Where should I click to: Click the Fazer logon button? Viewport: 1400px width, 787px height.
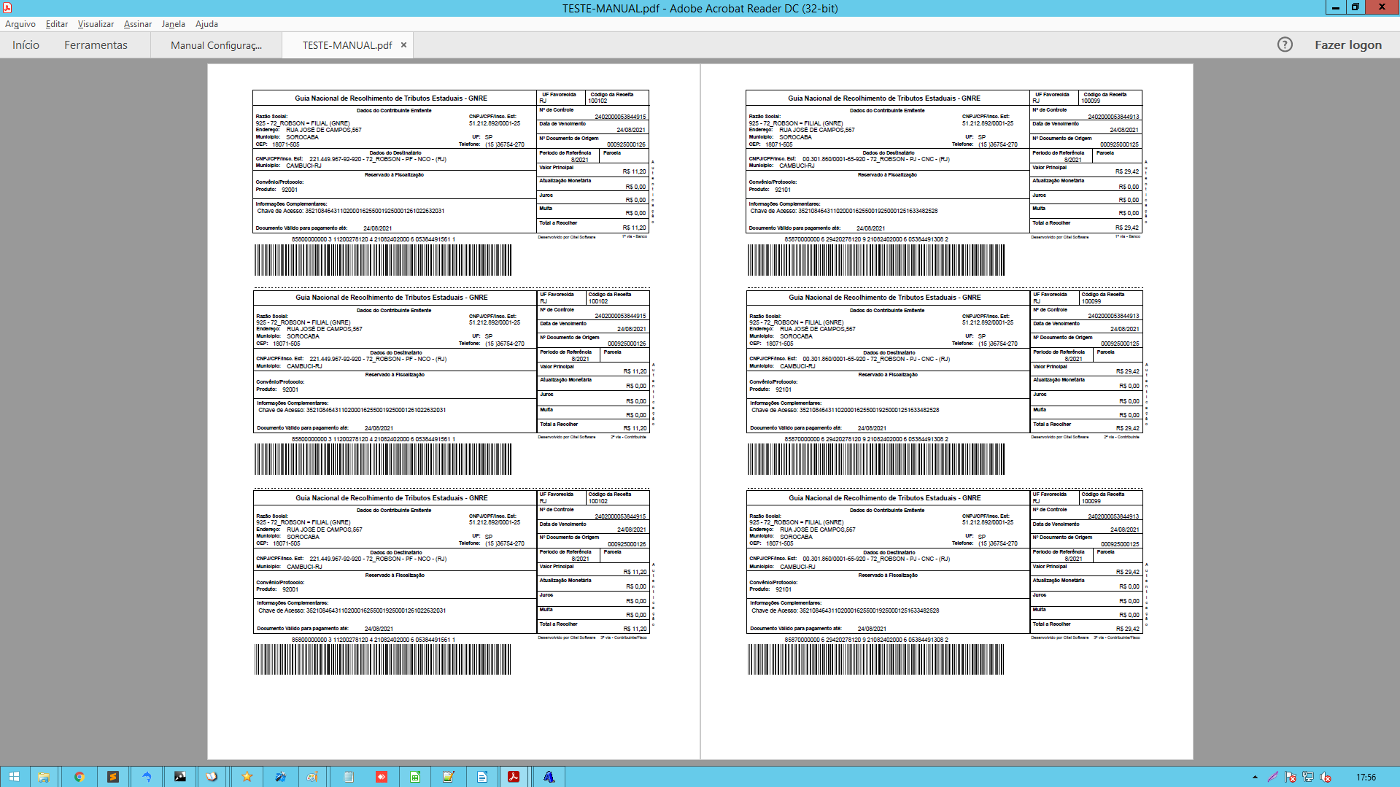click(1348, 45)
